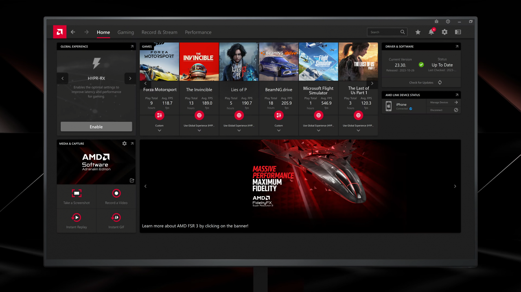521x292 pixels.
Task: Expand BeamNG.drive profile dropdown
Action: 278,130
